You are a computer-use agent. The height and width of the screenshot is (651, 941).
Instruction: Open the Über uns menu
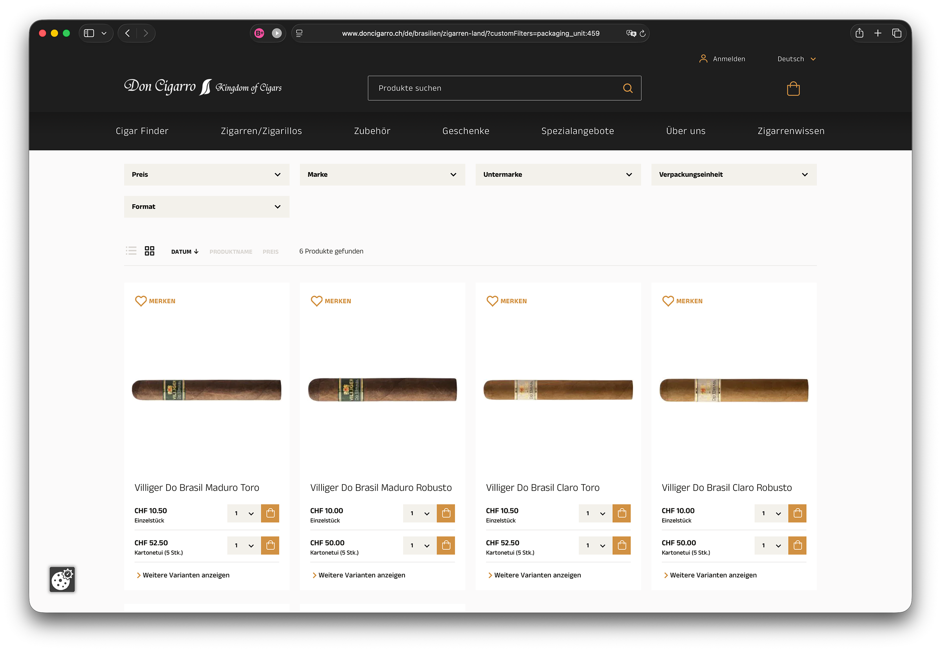tap(685, 131)
